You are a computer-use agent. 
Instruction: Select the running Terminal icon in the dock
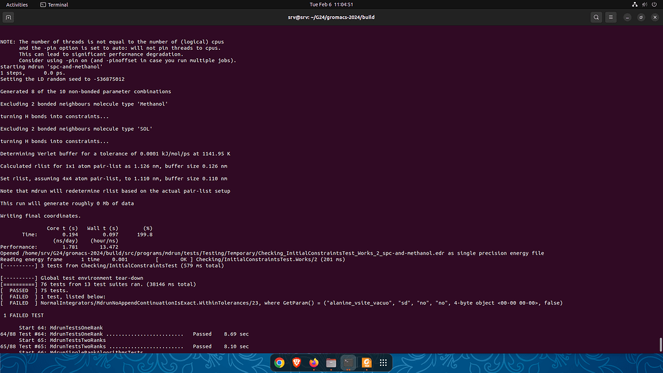click(348, 363)
